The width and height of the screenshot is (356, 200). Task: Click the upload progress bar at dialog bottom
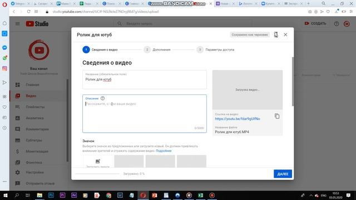pyautogui.click(x=97, y=174)
